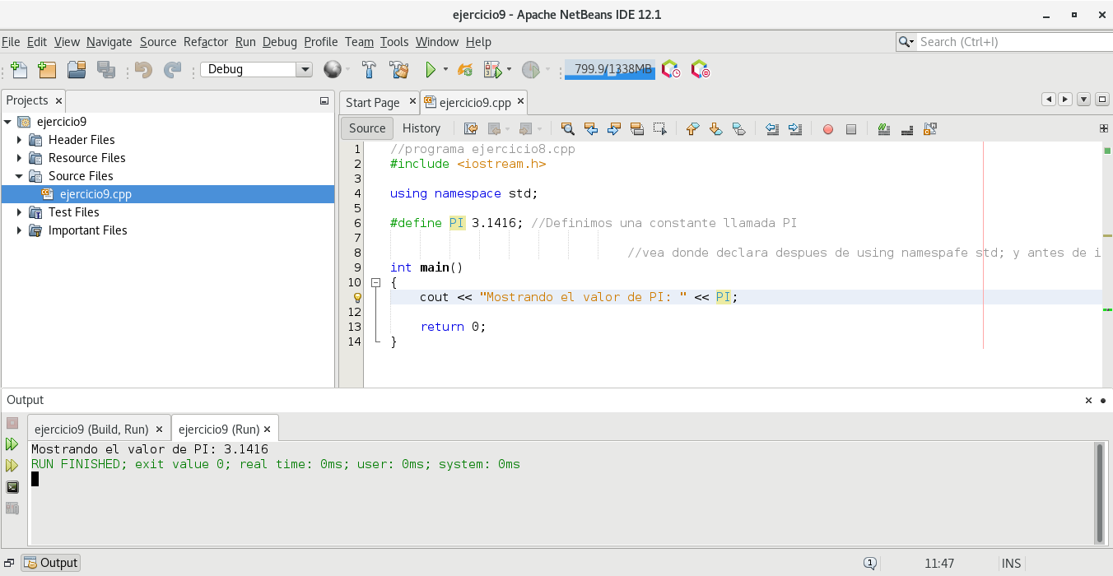1113x576 pixels.
Task: Expand the Header Files folder
Action: [x=19, y=140]
